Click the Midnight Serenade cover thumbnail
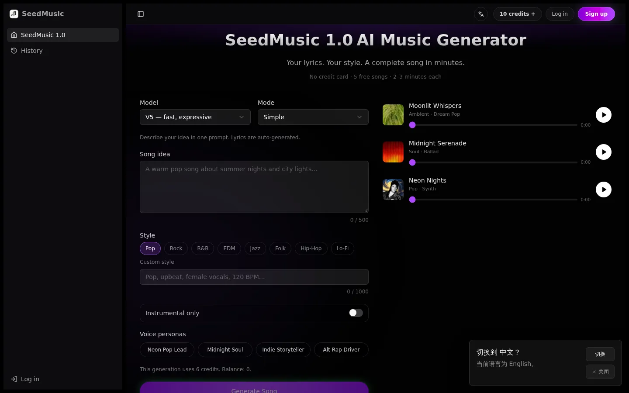 (393, 152)
